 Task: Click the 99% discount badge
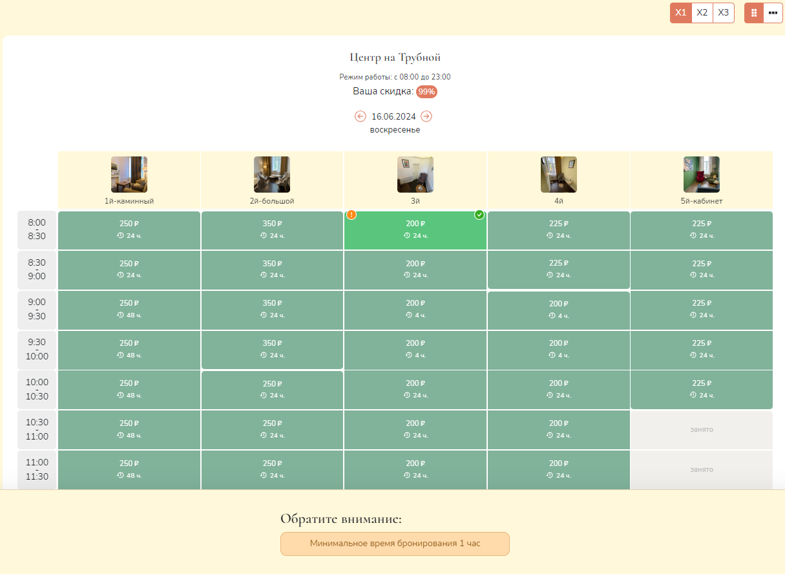click(x=426, y=92)
